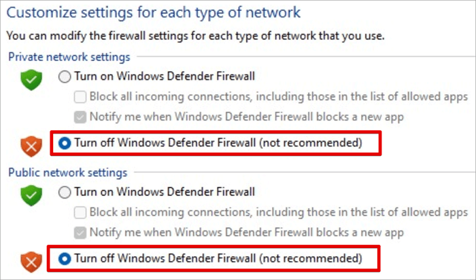Select the public network Turn on Firewall radio button
This screenshot has height=280, width=476.
click(x=65, y=192)
